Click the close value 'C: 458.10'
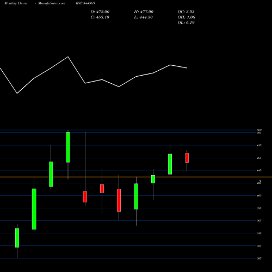Viewport: 272px width, 272px height. pyautogui.click(x=100, y=17)
